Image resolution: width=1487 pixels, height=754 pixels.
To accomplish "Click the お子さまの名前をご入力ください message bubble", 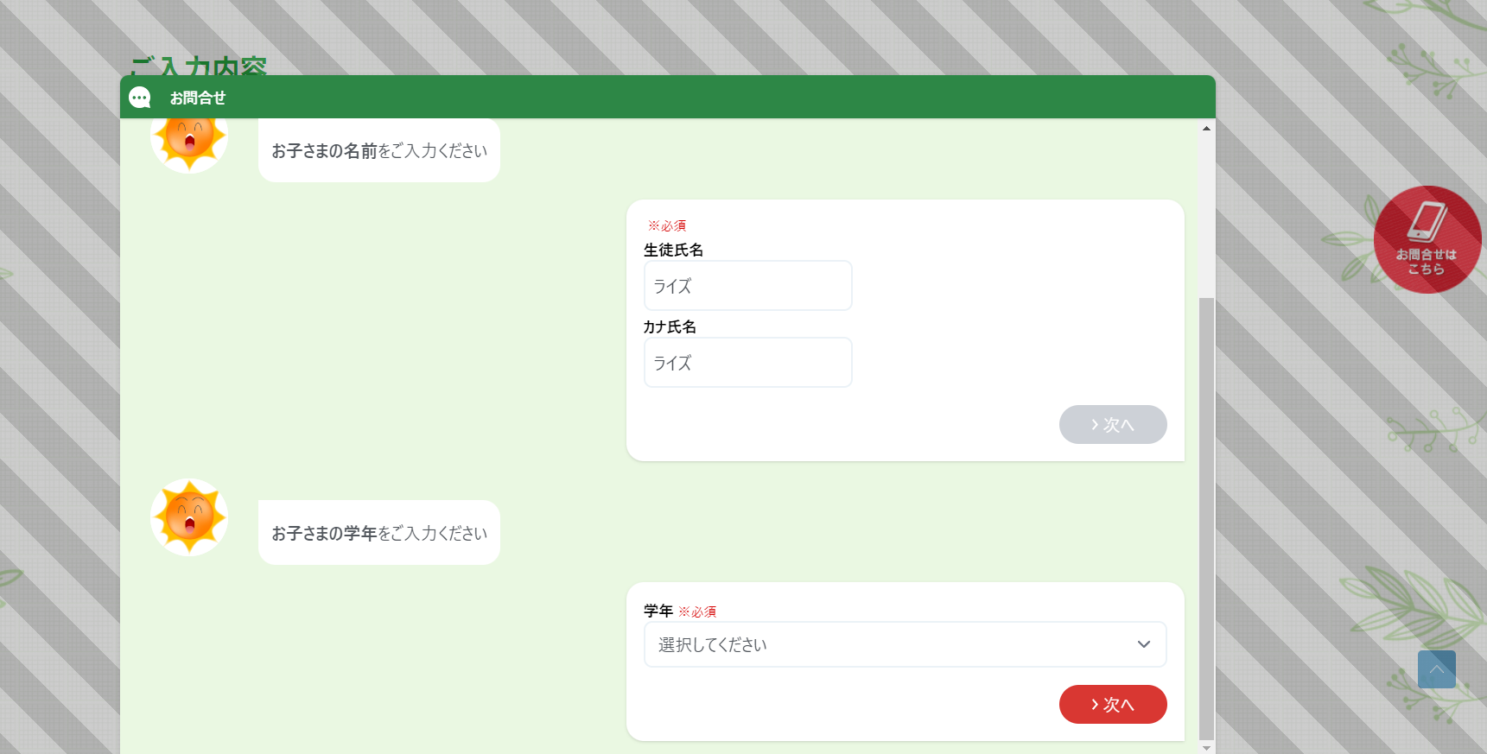I will click(379, 150).
